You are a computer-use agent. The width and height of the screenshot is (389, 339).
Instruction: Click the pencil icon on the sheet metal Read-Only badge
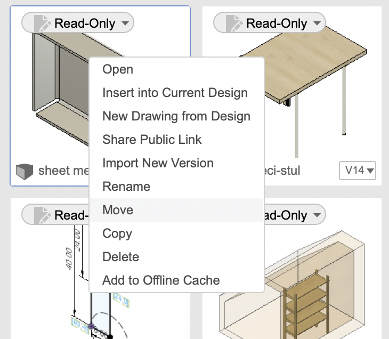[42, 23]
